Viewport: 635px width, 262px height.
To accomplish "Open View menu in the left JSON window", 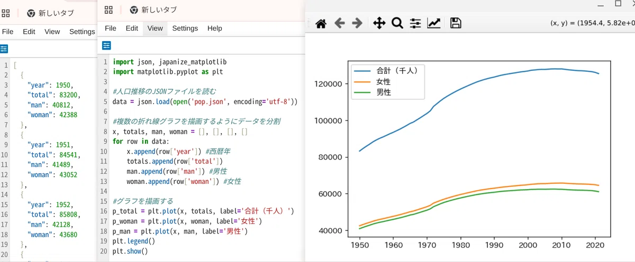I will point(52,32).
